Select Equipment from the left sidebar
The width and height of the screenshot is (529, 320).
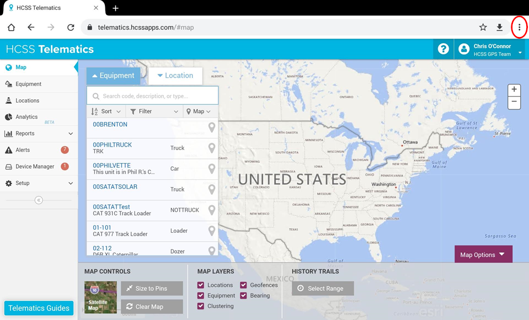25,84
